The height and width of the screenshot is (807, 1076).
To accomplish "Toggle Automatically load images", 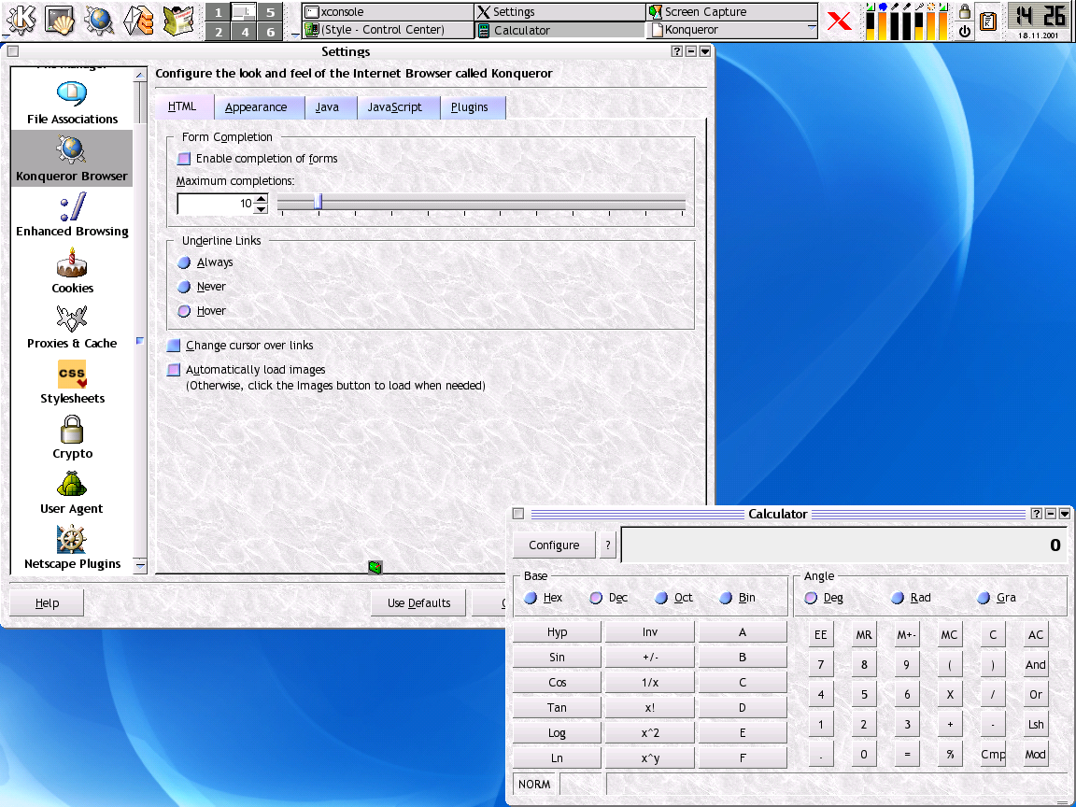I will pyautogui.click(x=174, y=370).
